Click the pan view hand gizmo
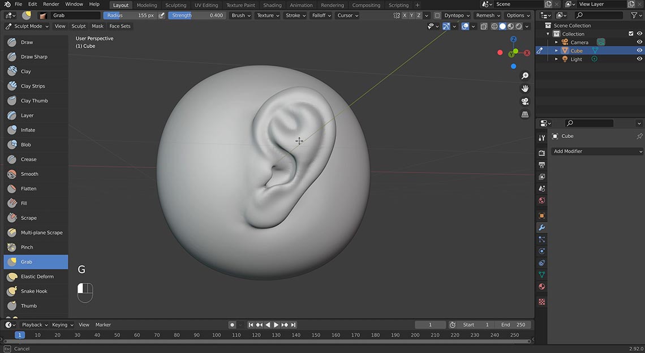 (525, 88)
